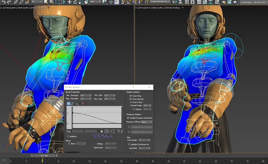
Task: Click the Use Pivot Point Center icon
Action: [104, 2]
